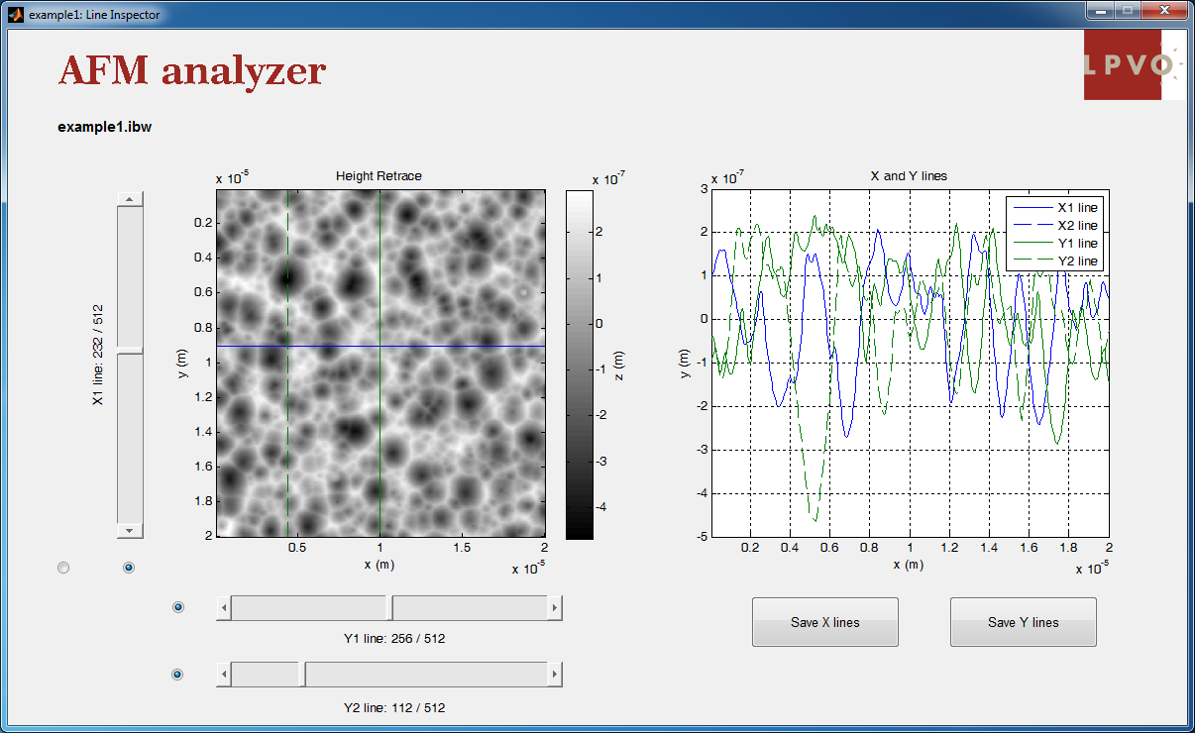Image resolution: width=1195 pixels, height=733 pixels.
Task: Click the left arrow of the Y1 line slider
Action: (x=224, y=608)
